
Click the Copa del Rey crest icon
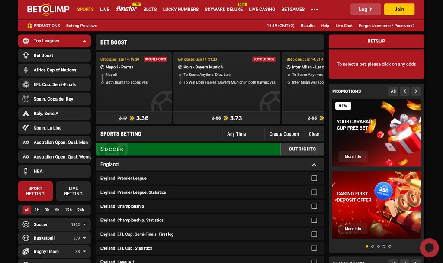tap(26, 99)
